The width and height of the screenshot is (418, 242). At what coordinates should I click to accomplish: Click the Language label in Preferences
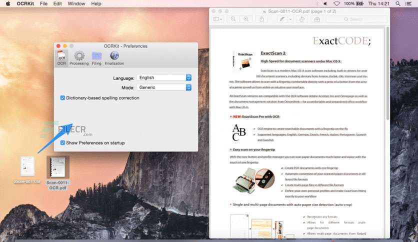coord(123,78)
